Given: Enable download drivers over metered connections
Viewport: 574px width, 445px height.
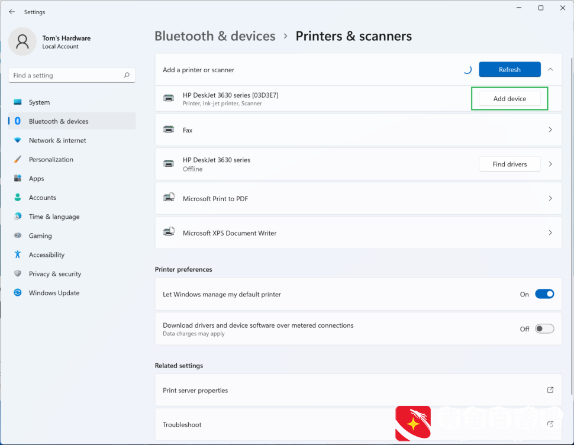Looking at the screenshot, I should click(x=544, y=328).
